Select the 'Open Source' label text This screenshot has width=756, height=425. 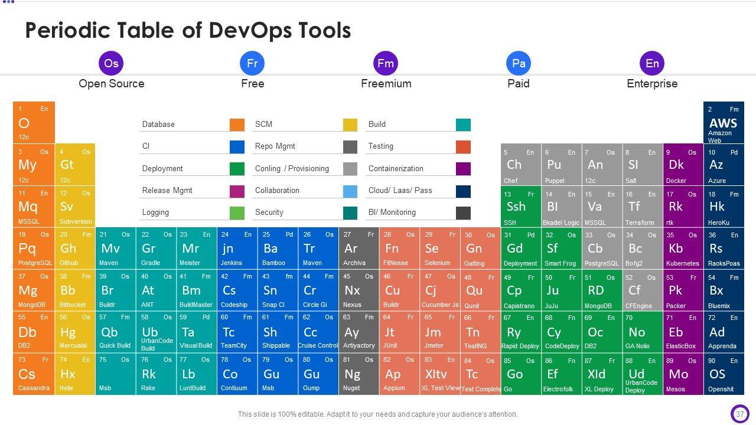point(111,84)
